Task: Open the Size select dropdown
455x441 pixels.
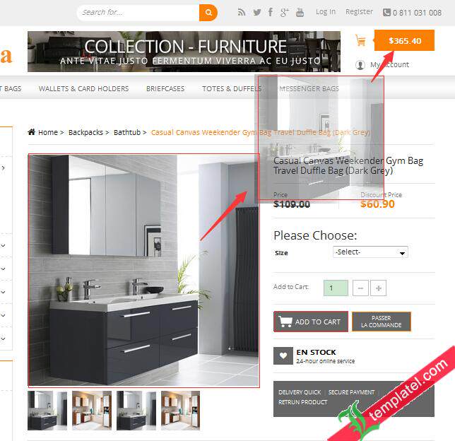Action: pos(370,252)
